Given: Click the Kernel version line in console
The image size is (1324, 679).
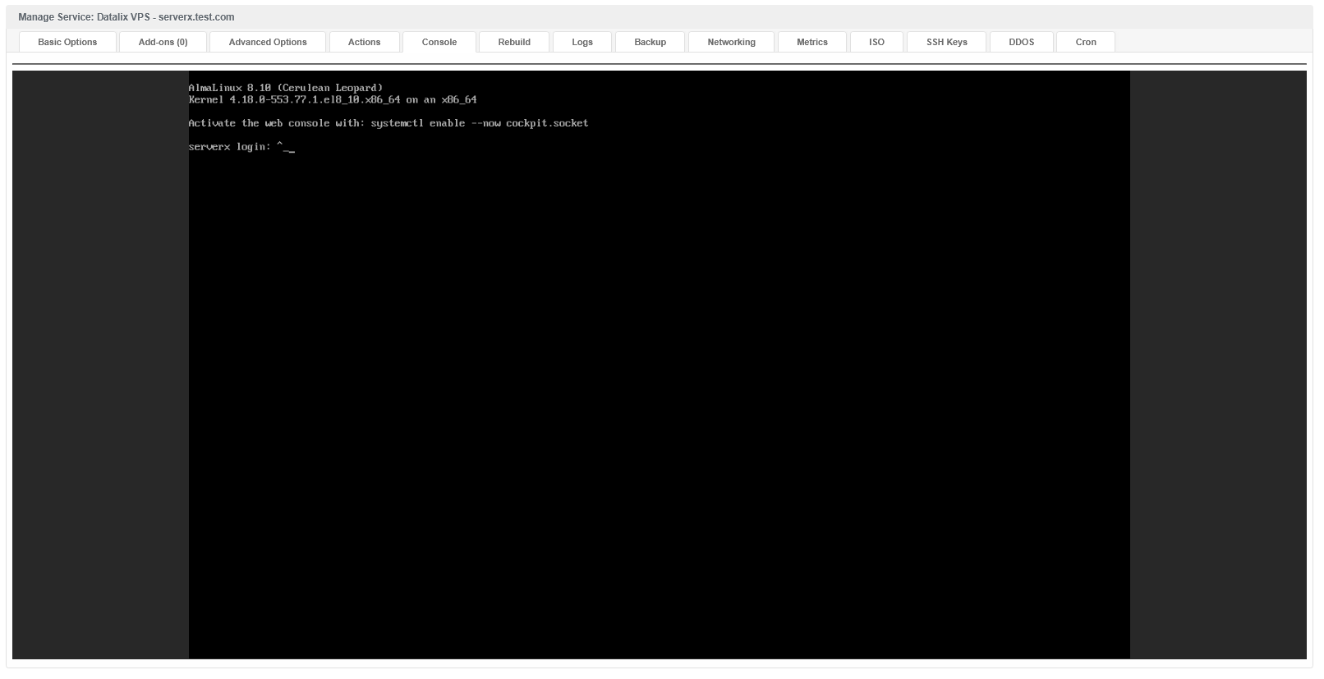Looking at the screenshot, I should (x=332, y=99).
